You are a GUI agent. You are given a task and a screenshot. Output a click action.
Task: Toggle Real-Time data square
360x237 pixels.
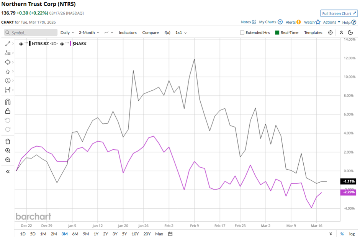point(277,33)
